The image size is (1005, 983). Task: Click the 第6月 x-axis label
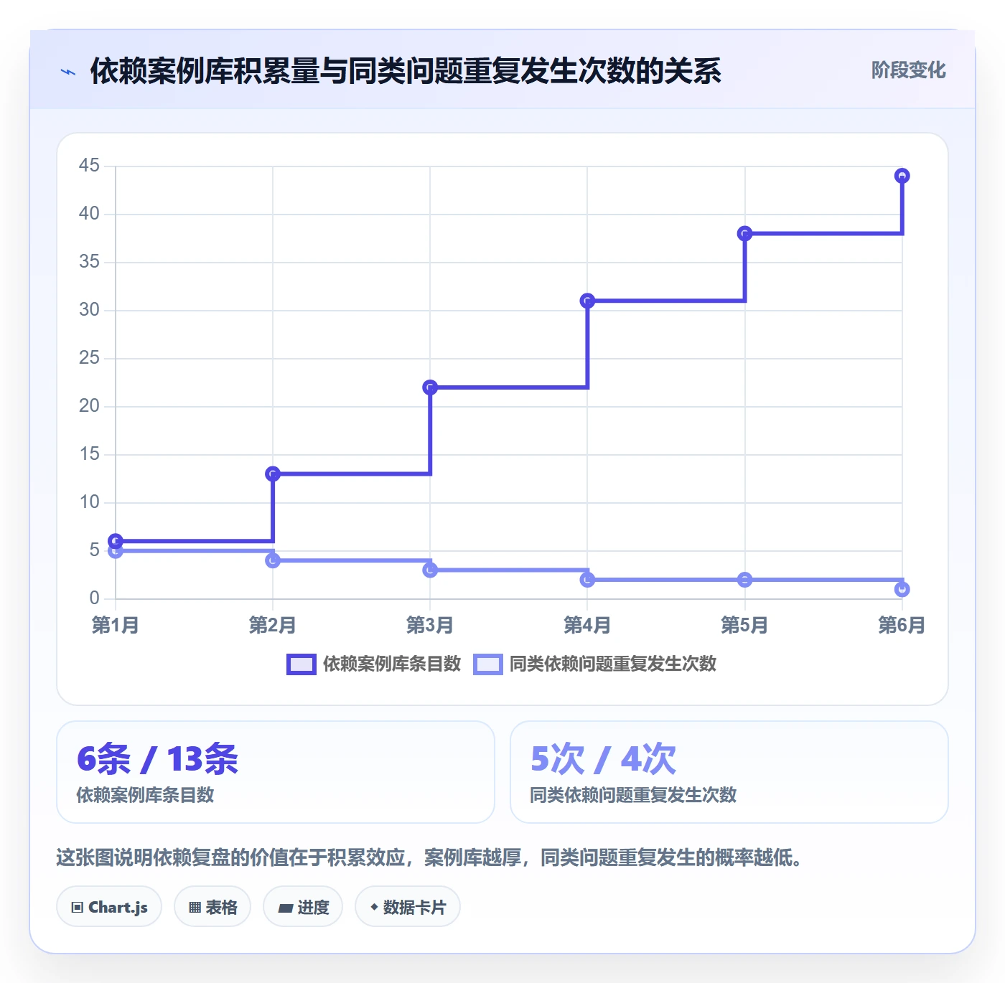click(x=902, y=625)
